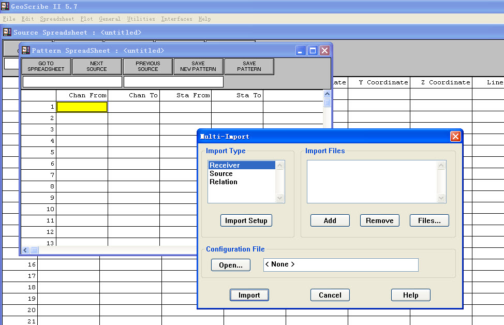Click Open... configuration file button
The image size is (504, 325).
click(x=231, y=265)
